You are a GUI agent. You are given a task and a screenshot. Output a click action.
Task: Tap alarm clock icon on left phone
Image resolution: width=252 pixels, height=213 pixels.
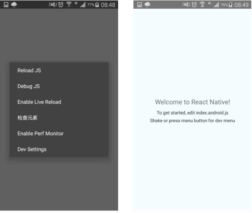coord(61,5)
